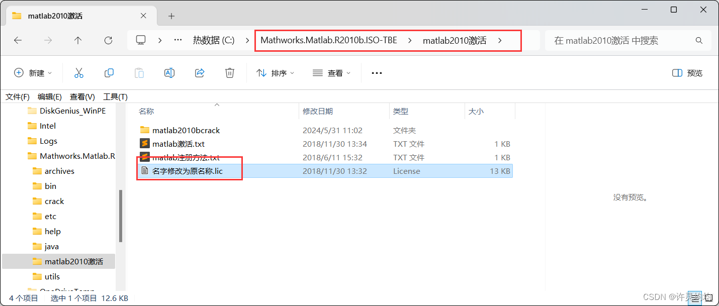
Task: Open the More options ellipsis menu
Action: point(377,73)
